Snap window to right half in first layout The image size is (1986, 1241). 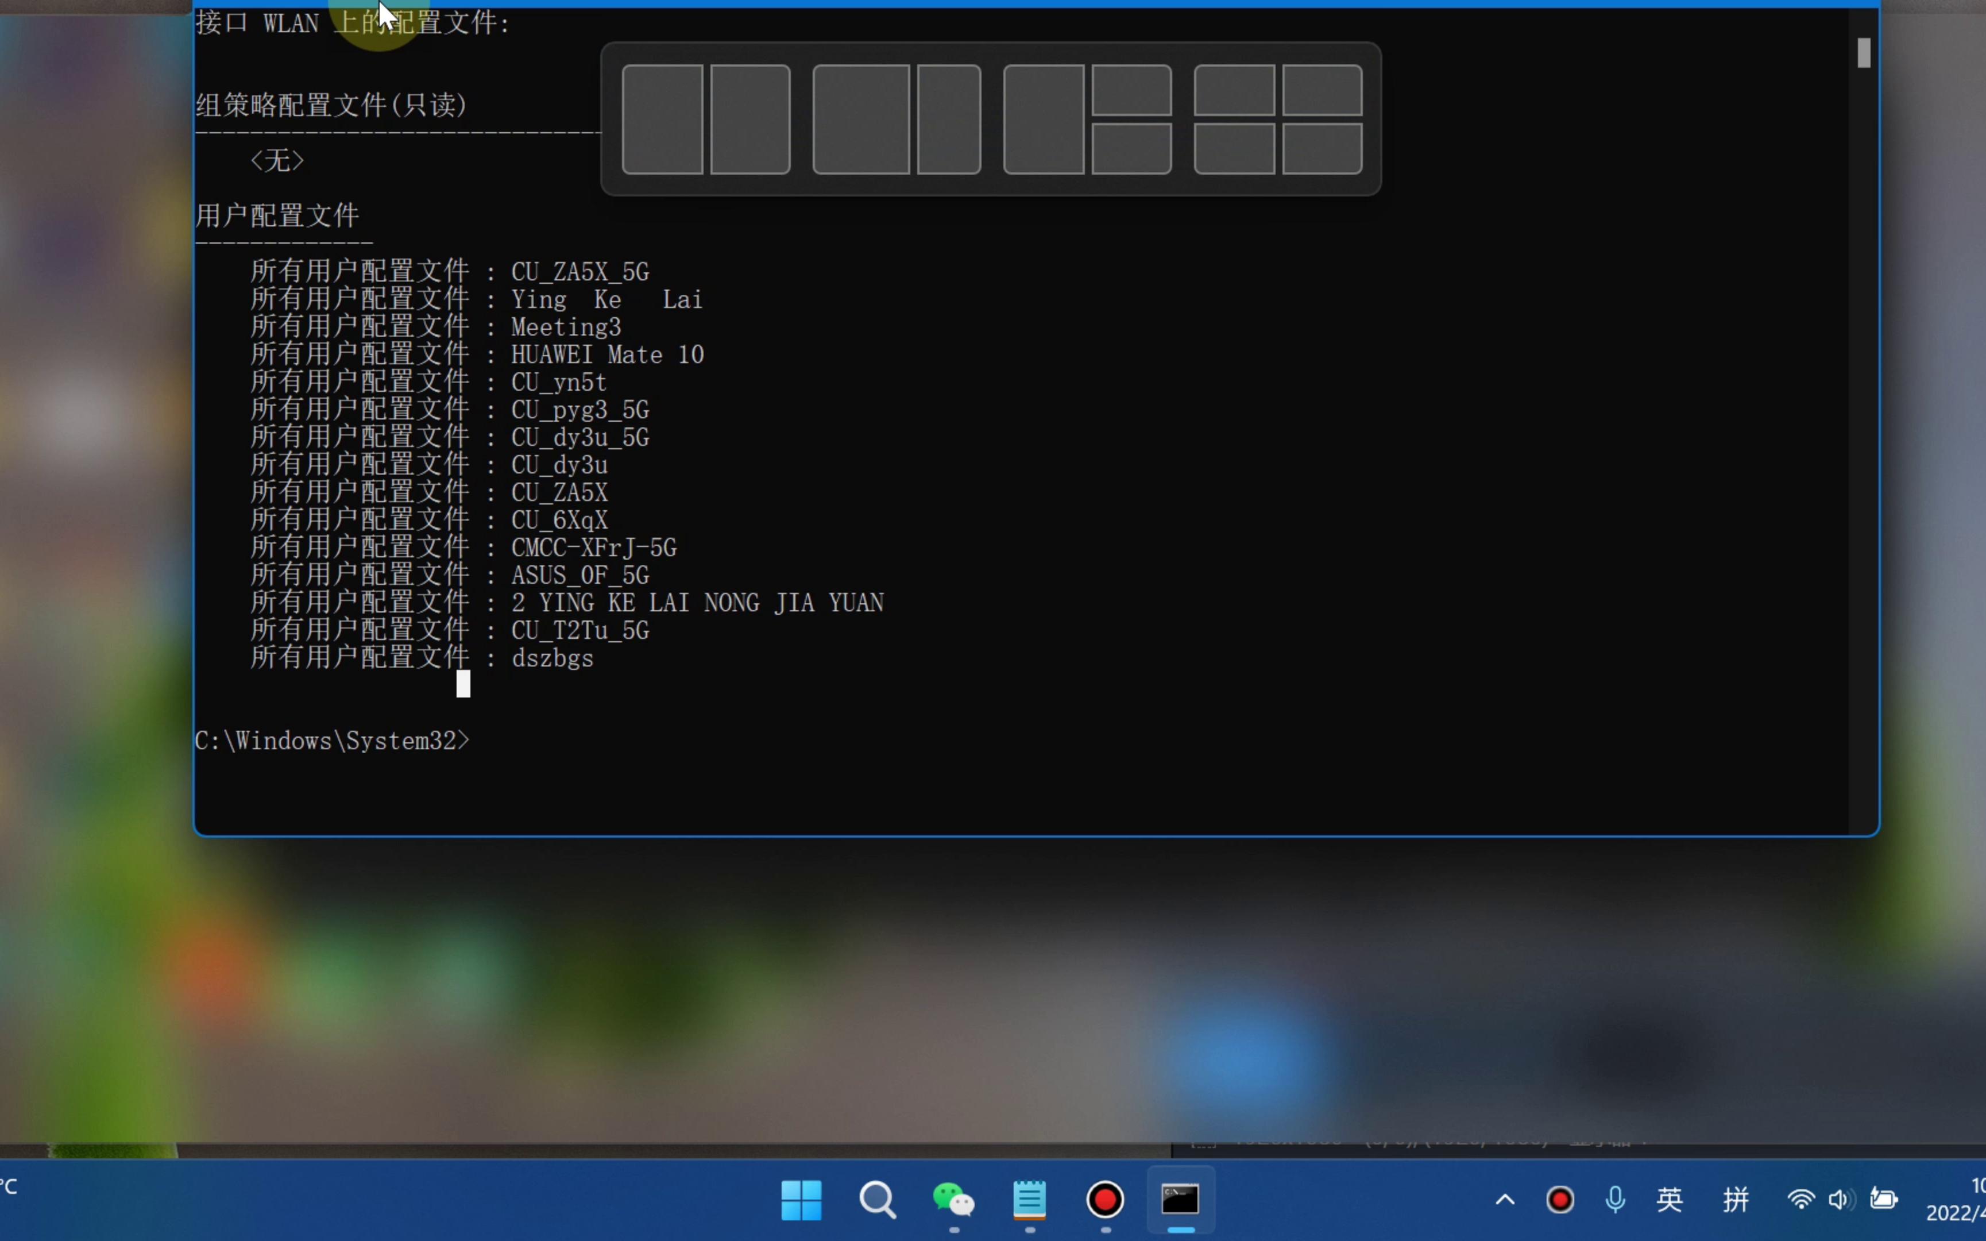(749, 119)
